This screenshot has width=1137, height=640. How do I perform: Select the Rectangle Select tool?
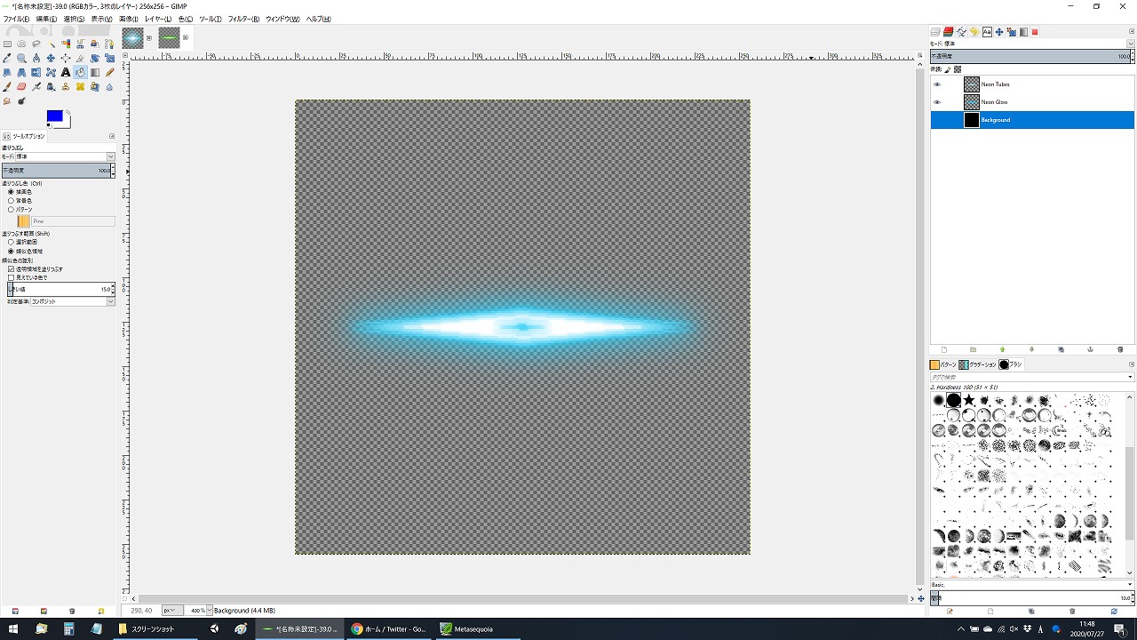pos(7,44)
